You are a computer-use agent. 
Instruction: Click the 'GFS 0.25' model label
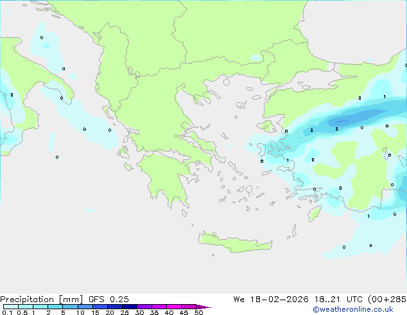pos(108,300)
